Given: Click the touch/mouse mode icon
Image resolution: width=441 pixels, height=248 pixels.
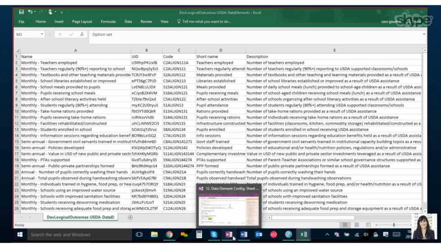Looking at the screenshot, I should coord(50,12).
